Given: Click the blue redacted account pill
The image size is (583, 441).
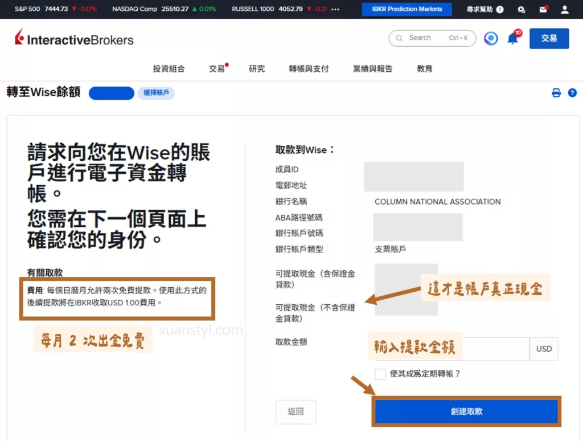Looking at the screenshot, I should pyautogui.click(x=112, y=93).
